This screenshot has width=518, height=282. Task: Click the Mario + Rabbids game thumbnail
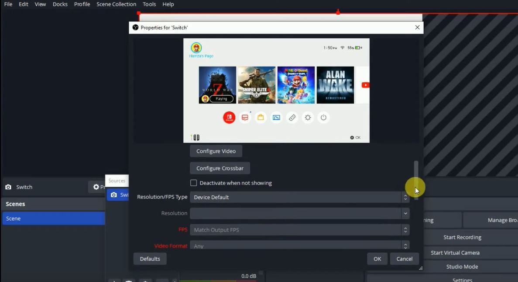[296, 85]
